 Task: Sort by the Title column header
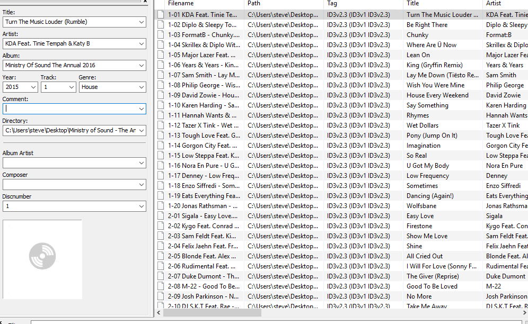pyautogui.click(x=443, y=4)
